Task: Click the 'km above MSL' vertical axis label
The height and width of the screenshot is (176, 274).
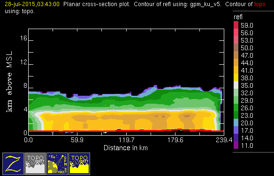Action: click(9, 82)
